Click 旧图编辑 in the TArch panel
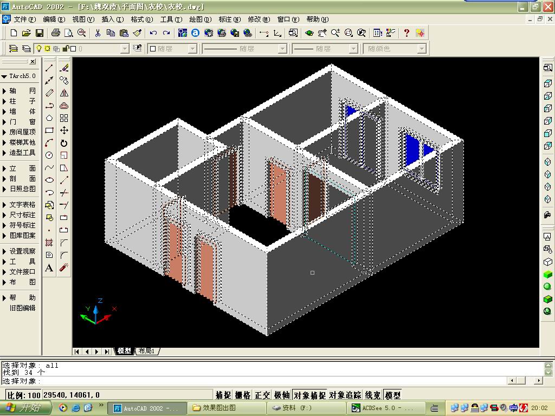Viewport: 555px width, 416px height. (x=22, y=308)
